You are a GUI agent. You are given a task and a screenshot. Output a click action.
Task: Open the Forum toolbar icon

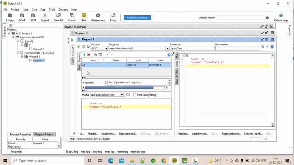pos(72,17)
